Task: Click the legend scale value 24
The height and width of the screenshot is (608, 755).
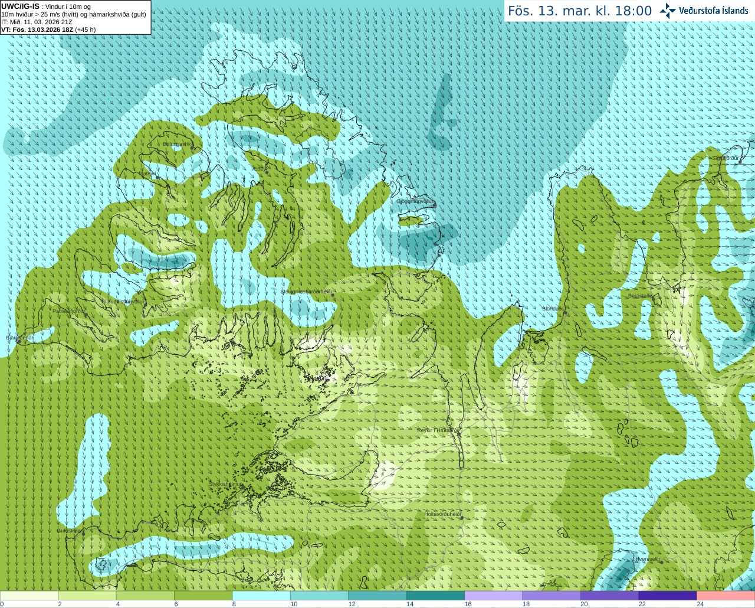Action: pos(700,604)
